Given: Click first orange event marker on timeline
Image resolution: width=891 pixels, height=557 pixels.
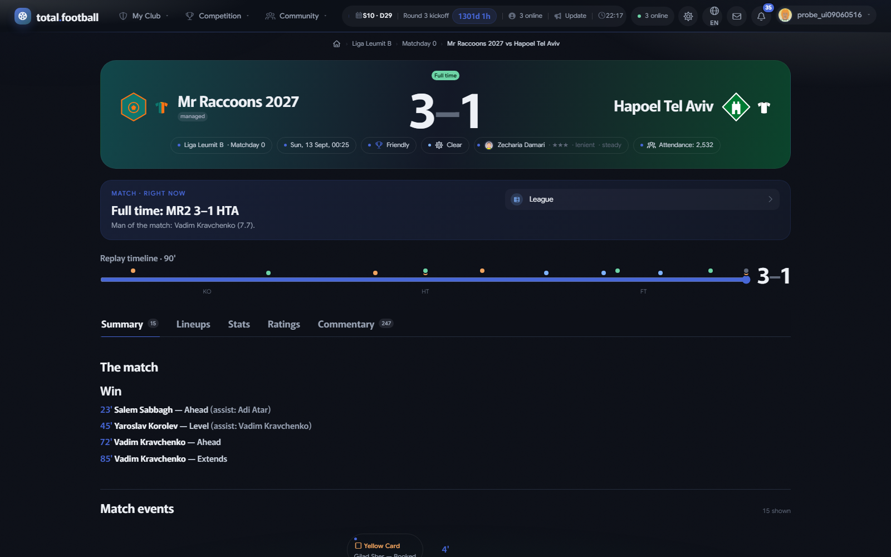Looking at the screenshot, I should click(133, 271).
